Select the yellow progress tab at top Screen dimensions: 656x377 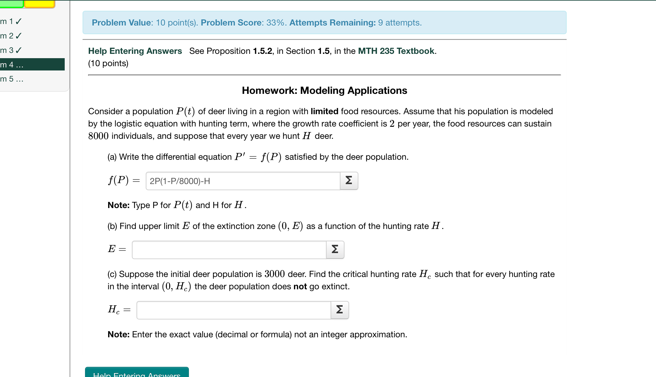[x=39, y=3]
